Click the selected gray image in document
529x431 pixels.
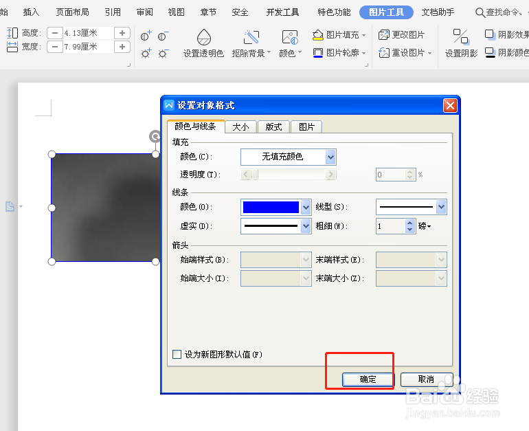105,208
